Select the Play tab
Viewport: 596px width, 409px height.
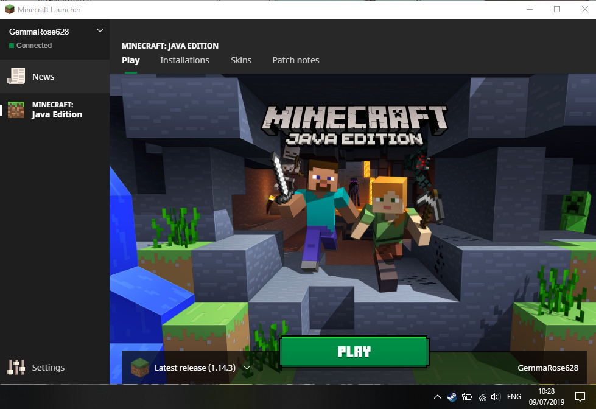(x=131, y=60)
